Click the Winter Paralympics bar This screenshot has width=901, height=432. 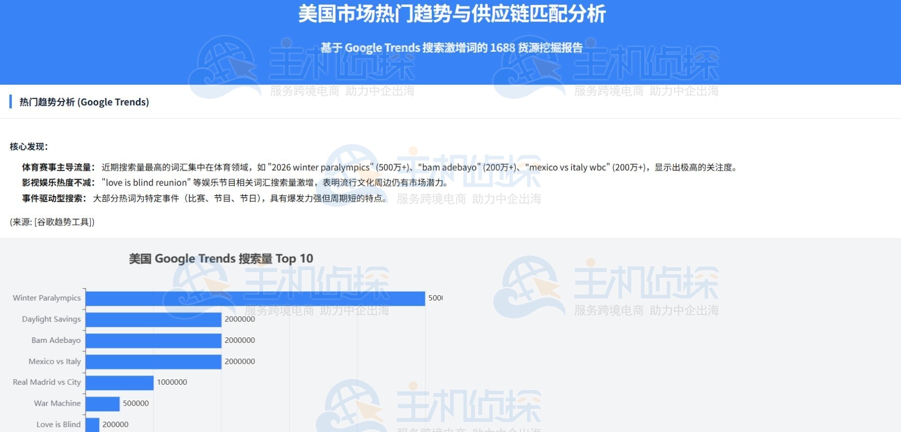(x=255, y=299)
